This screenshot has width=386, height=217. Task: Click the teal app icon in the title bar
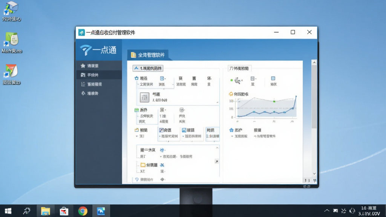[x=81, y=32]
